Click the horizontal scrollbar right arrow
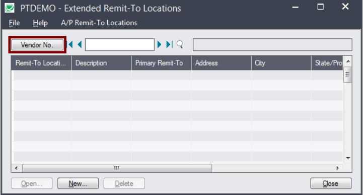 tap(338, 168)
